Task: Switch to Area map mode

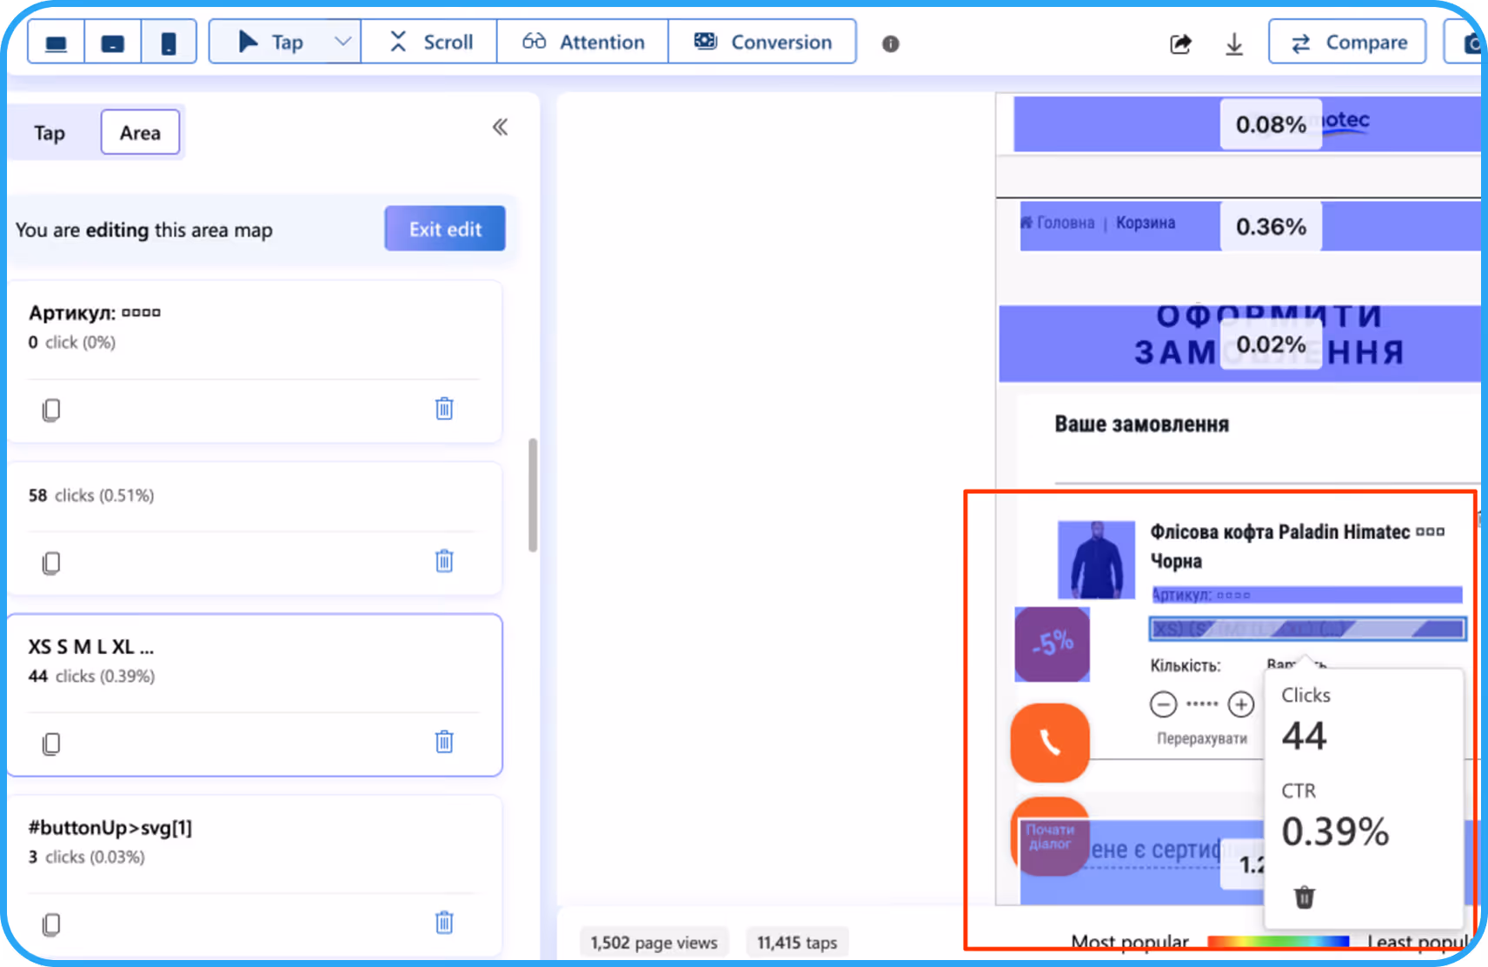Action: point(140,133)
